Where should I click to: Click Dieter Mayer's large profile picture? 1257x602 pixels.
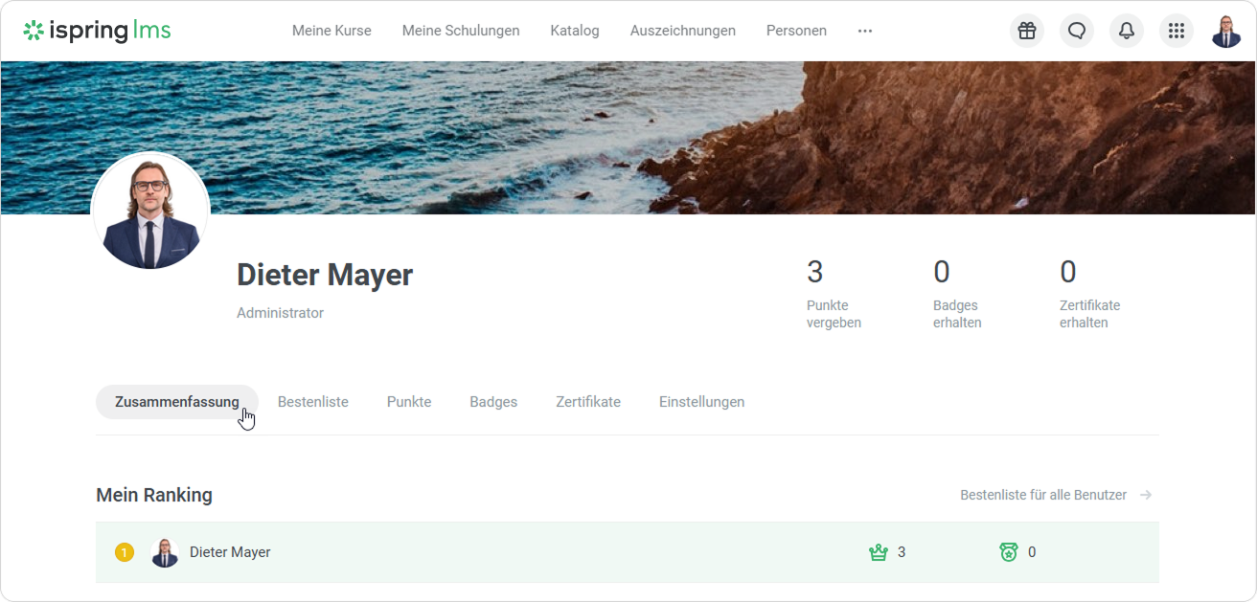[x=150, y=212]
